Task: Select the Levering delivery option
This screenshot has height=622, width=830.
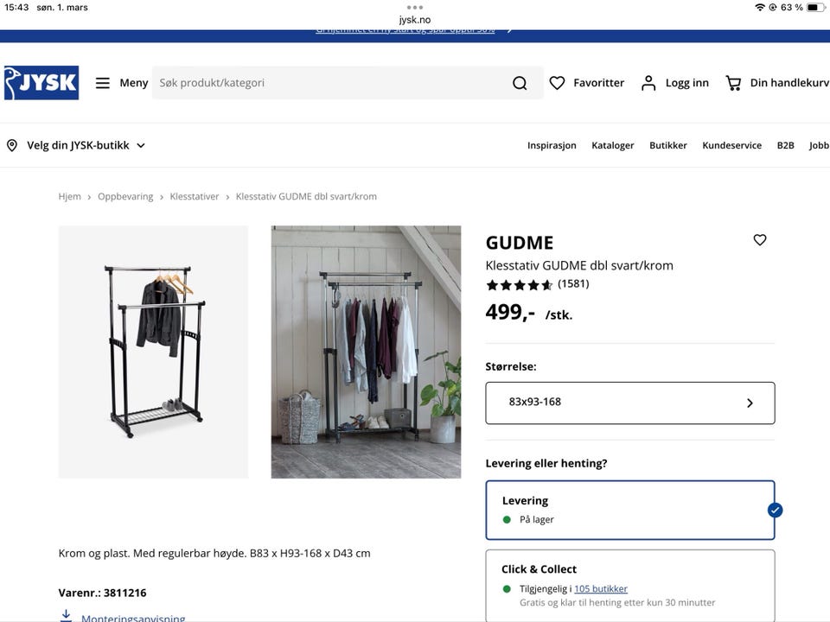Action: click(x=629, y=509)
